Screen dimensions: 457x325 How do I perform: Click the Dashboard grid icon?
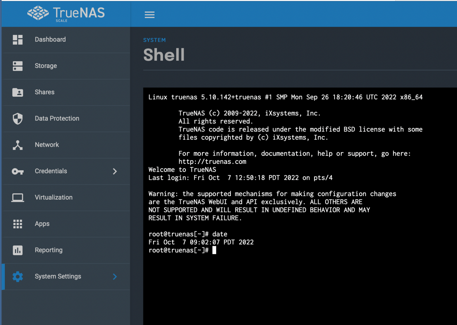point(18,40)
